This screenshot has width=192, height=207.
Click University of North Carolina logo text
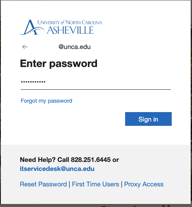coord(70,22)
